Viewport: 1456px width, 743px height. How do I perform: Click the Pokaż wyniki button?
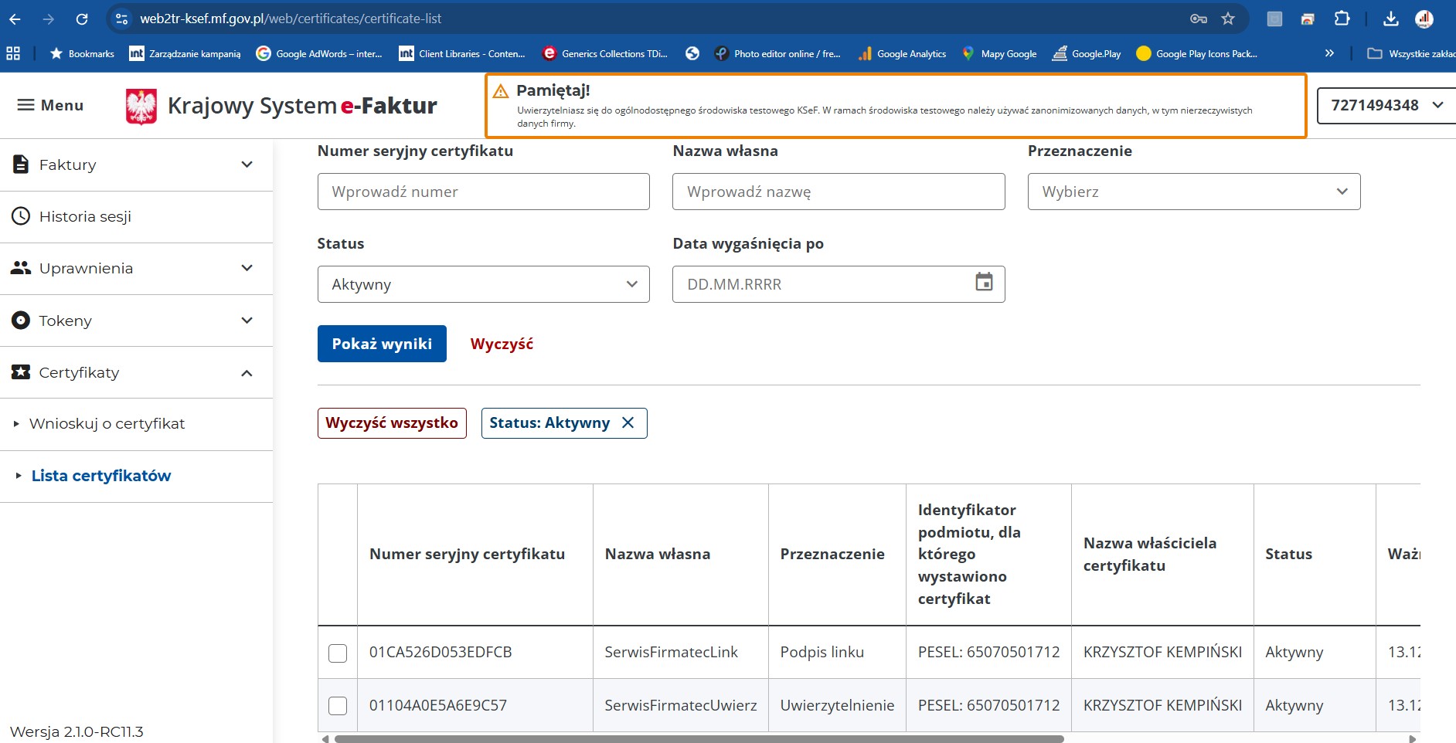[382, 344]
